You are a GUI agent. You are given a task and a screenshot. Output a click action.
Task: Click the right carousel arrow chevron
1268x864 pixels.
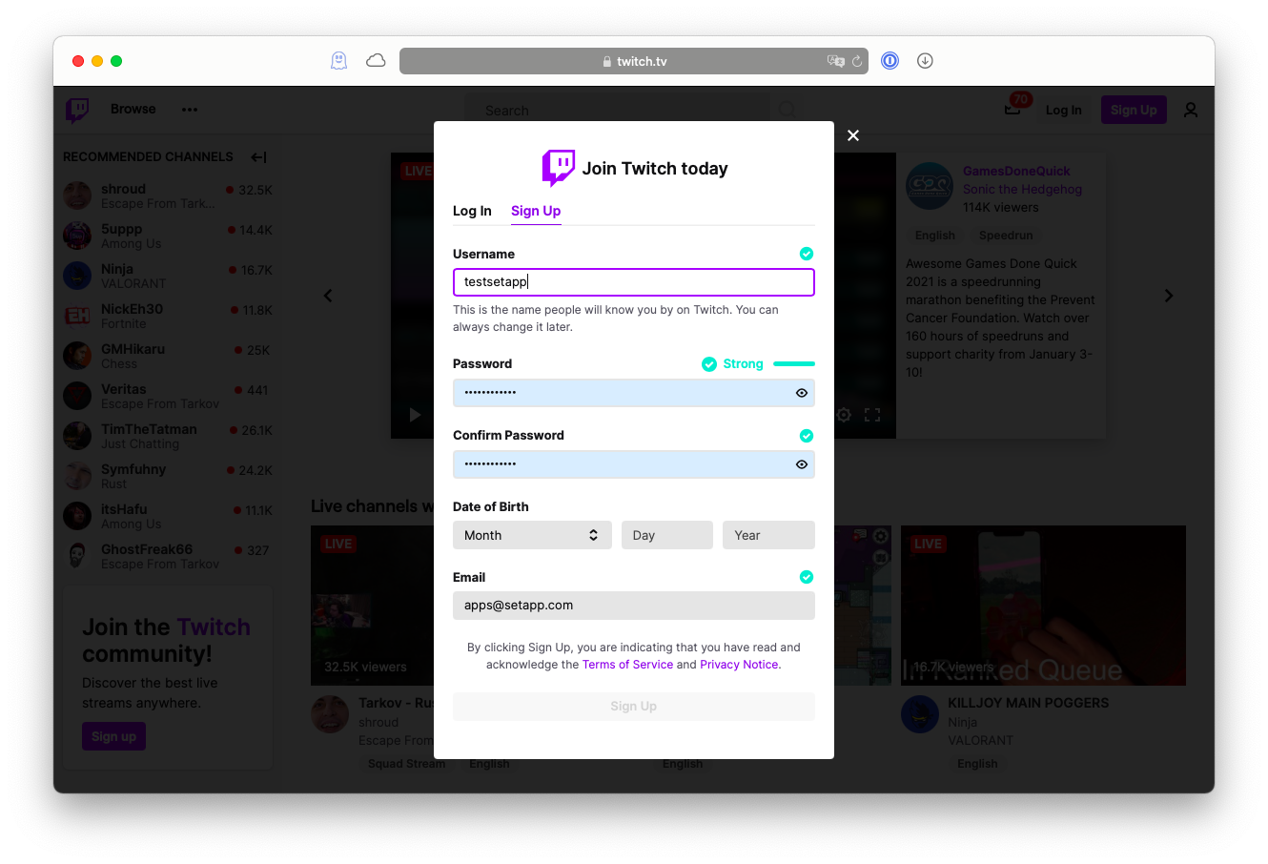1169,296
